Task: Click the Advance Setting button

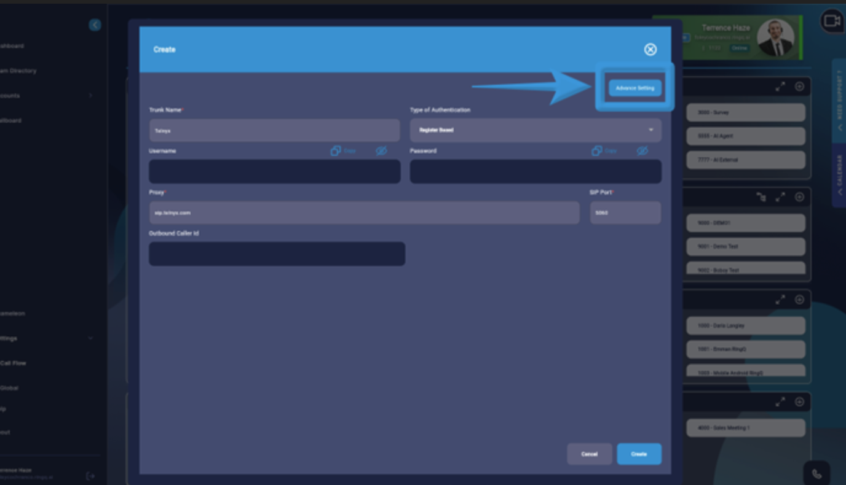Action: [x=634, y=87]
